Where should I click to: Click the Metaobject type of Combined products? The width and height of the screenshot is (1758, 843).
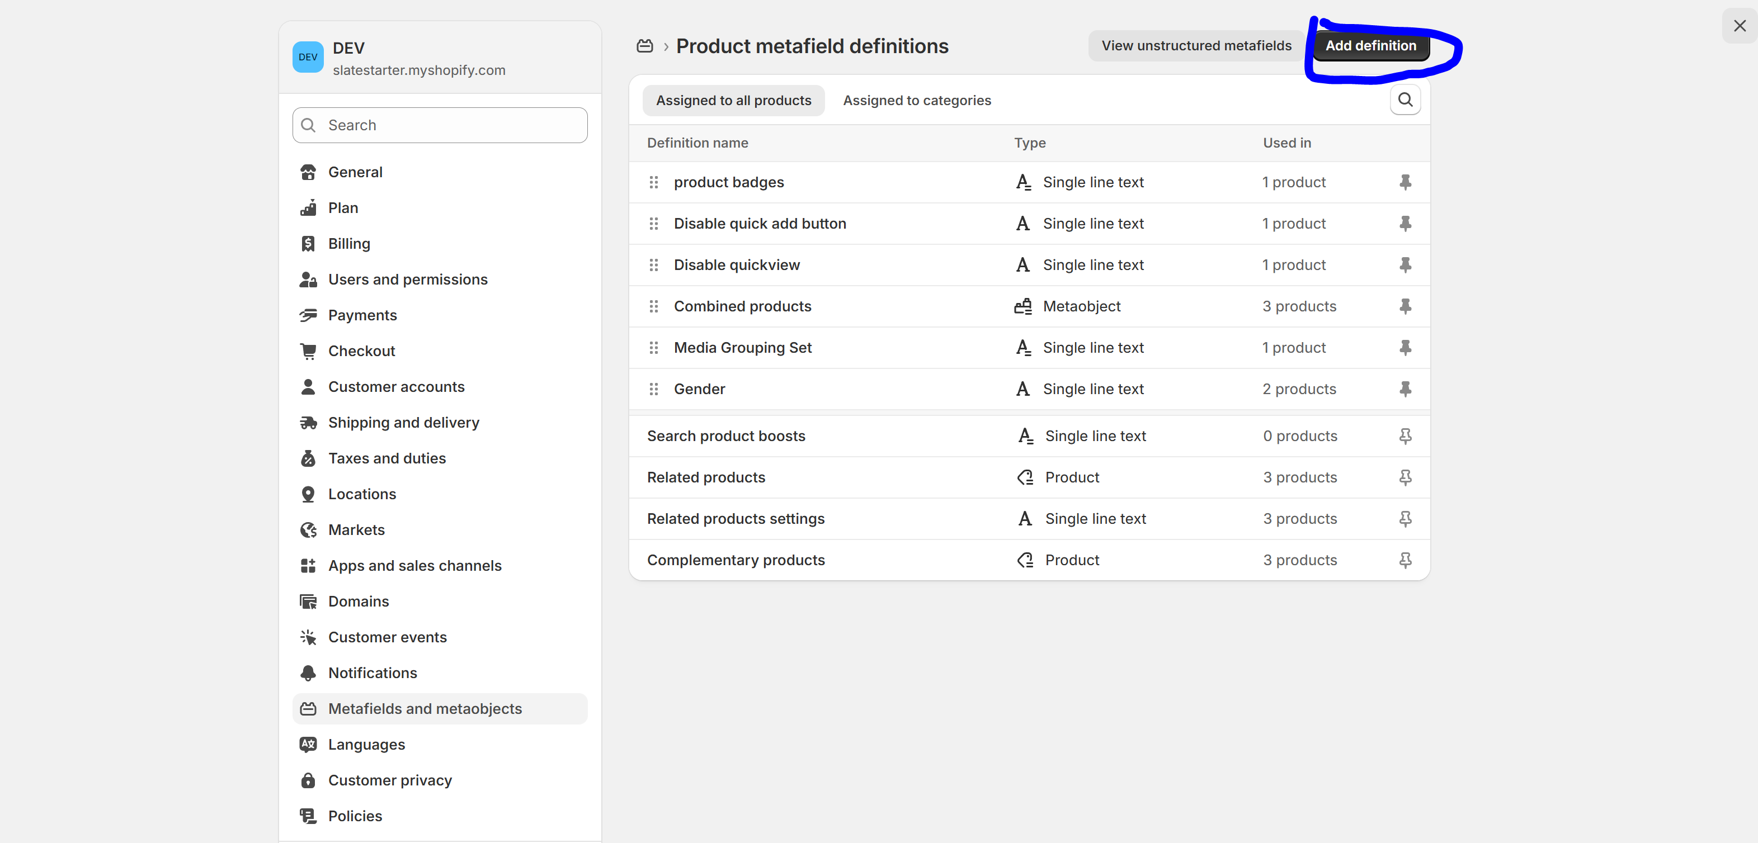(x=1082, y=306)
